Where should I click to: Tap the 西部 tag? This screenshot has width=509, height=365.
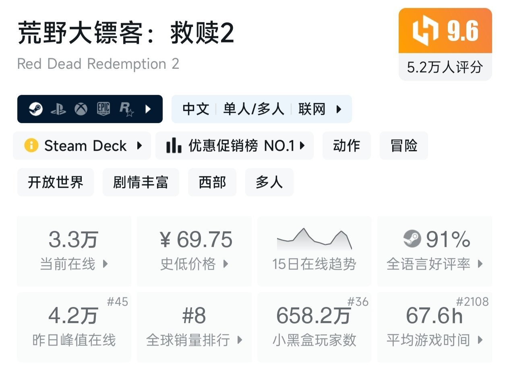212,182
